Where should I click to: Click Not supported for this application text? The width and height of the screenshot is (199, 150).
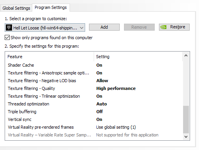point(127,135)
